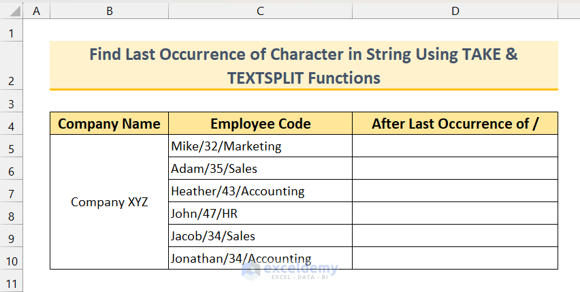Screen dimensions: 580x292
Task: Click the title cell about TAKE & TEXTSPLIT
Action: coord(304,66)
